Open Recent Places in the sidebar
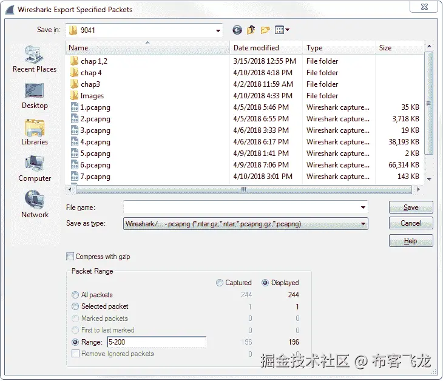 [x=35, y=59]
